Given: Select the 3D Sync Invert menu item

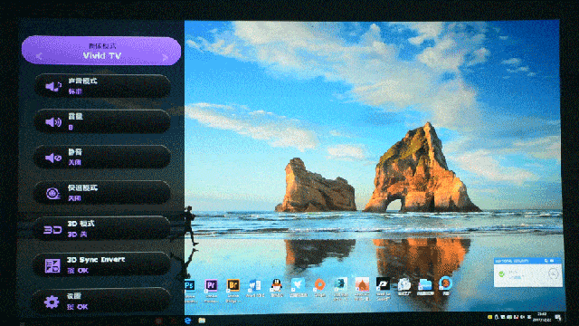Looking at the screenshot, I should [x=102, y=264].
